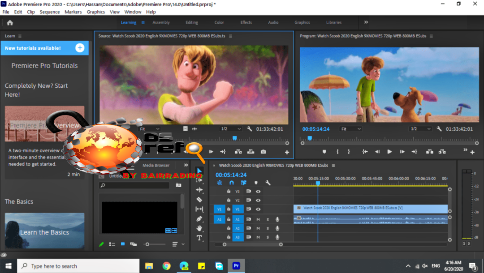Open Source monitor Fit zoom dropdown
The width and height of the screenshot is (484, 273).
click(150, 129)
